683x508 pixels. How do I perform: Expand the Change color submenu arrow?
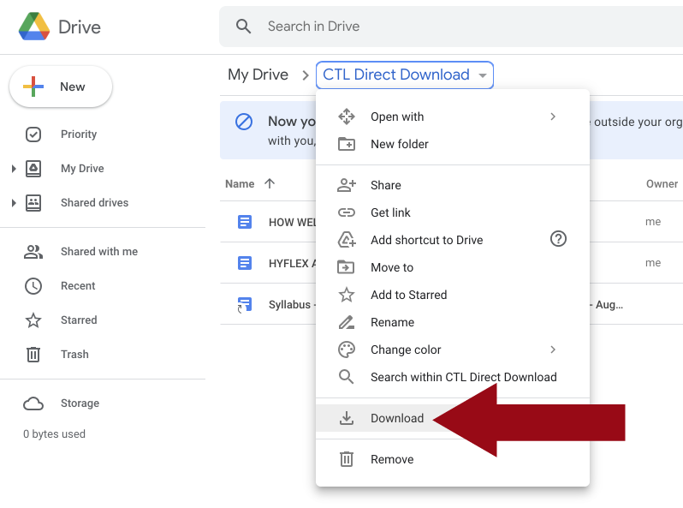(x=553, y=350)
